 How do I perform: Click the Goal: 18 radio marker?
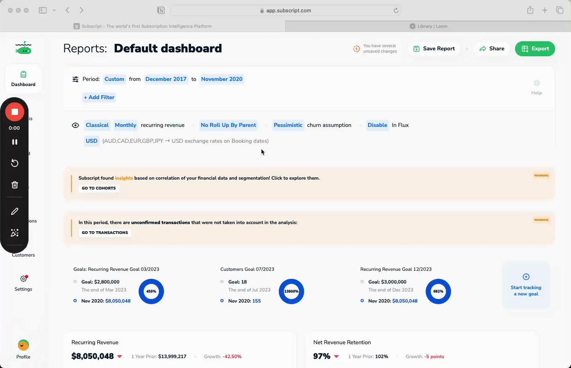(x=222, y=282)
